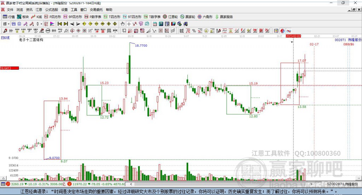Viewport: 362px width, 195px height.
Task: Open the 六角形 hexagon tool
Action: (x=205, y=17)
